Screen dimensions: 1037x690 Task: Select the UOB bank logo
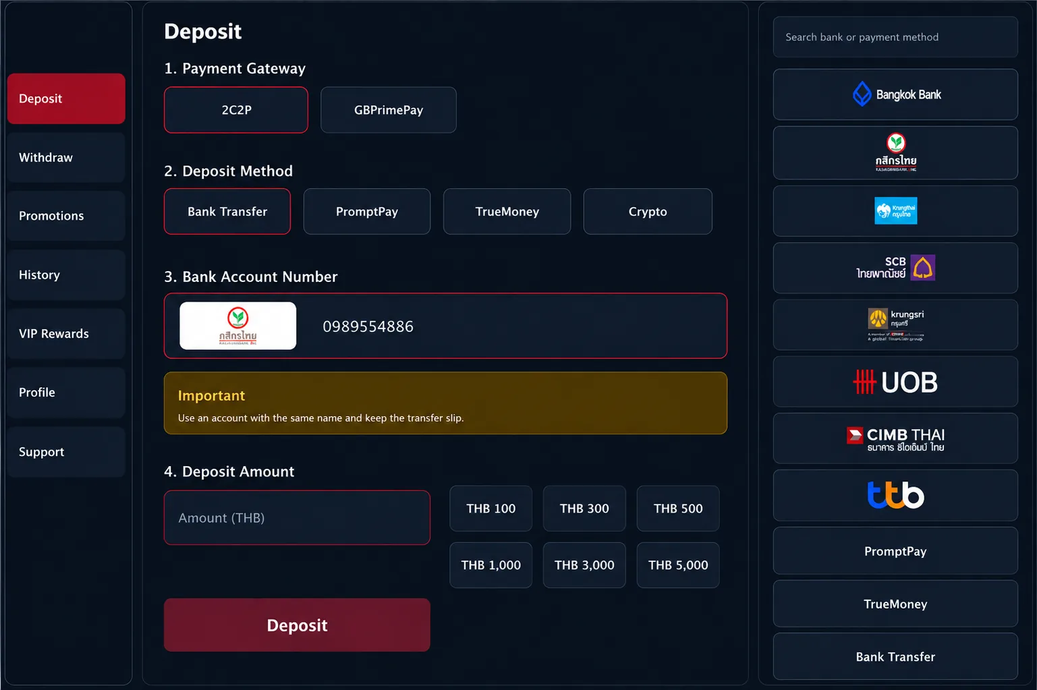(895, 382)
